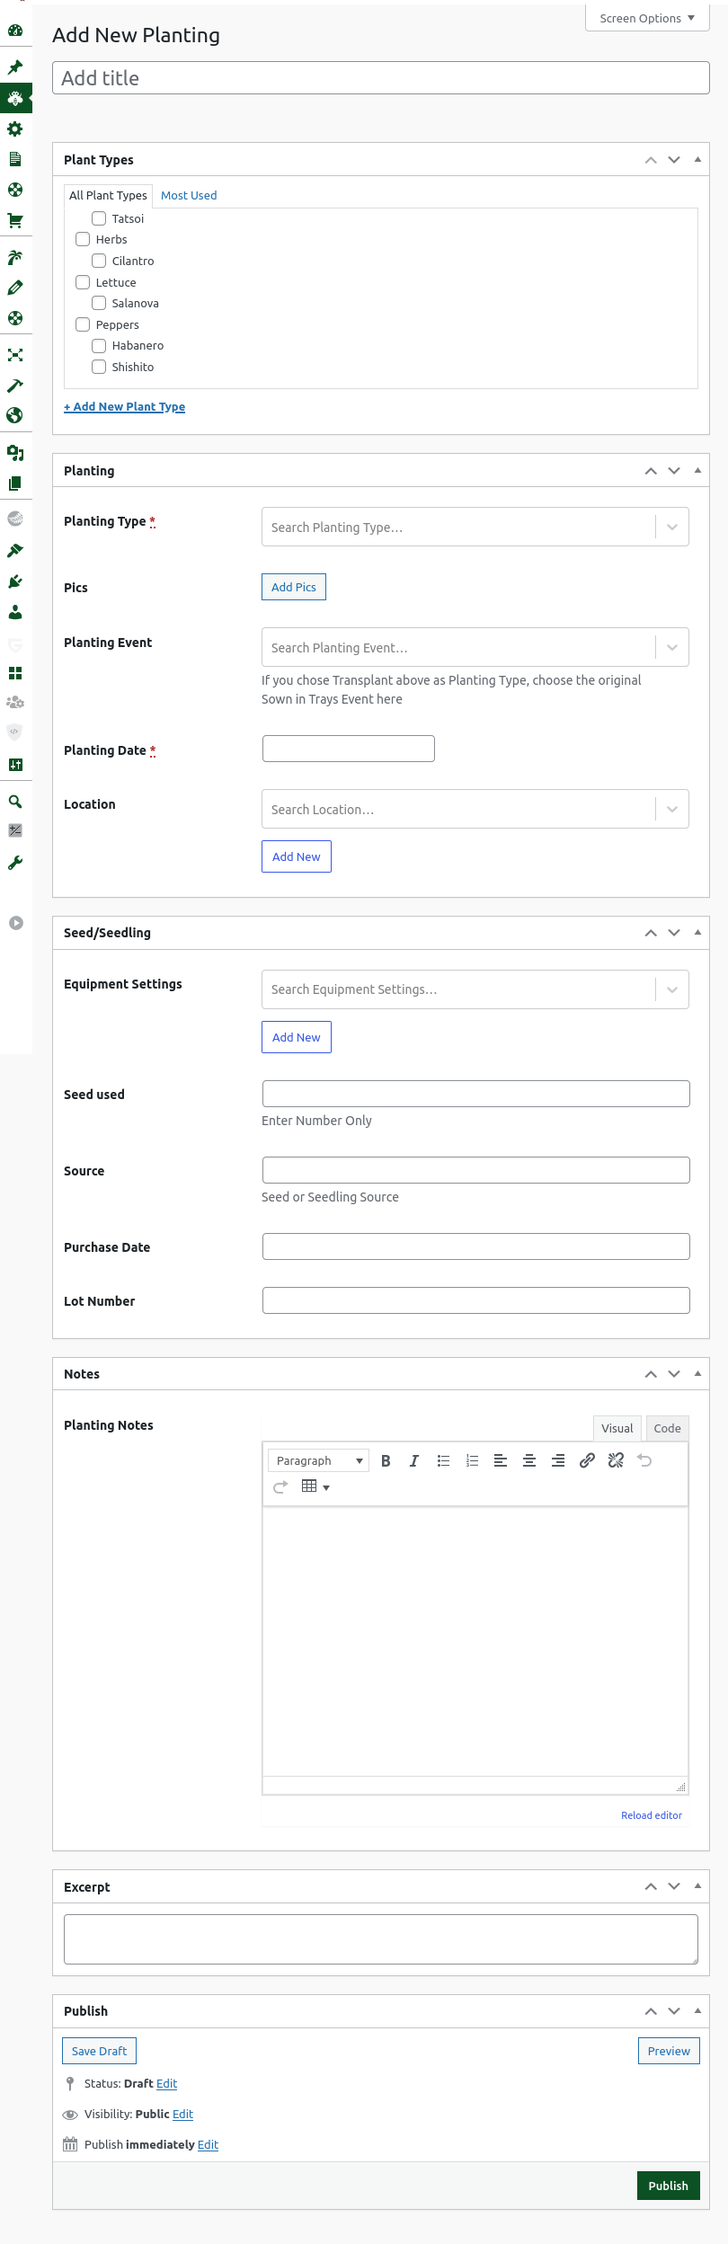Open the Planting Type search dropdown
This screenshot has width=728, height=2244.
point(475,527)
